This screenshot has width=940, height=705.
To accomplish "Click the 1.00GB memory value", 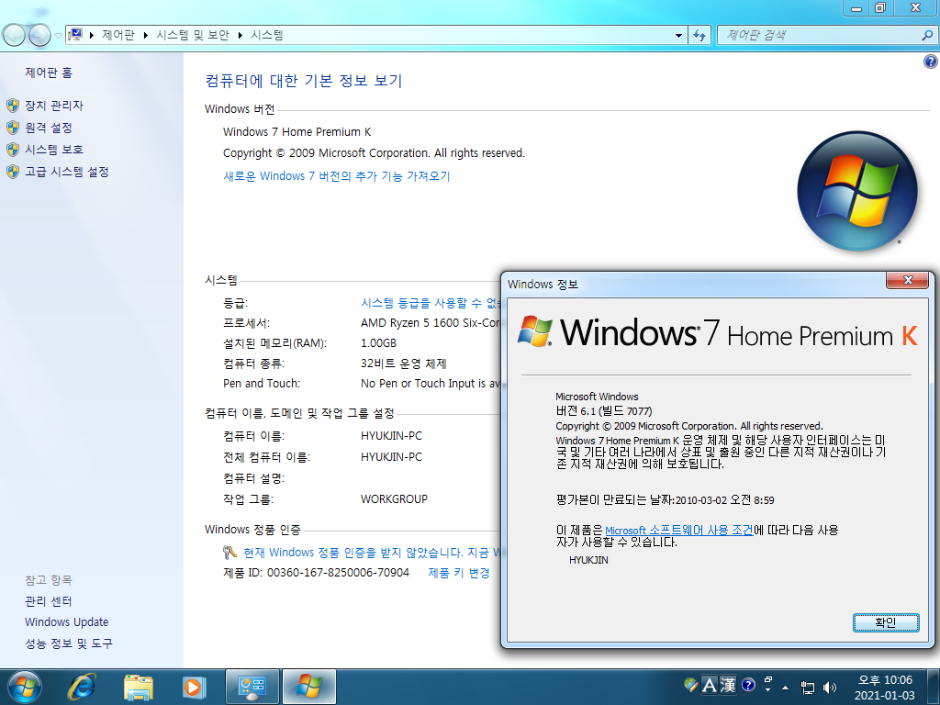I will 378,343.
